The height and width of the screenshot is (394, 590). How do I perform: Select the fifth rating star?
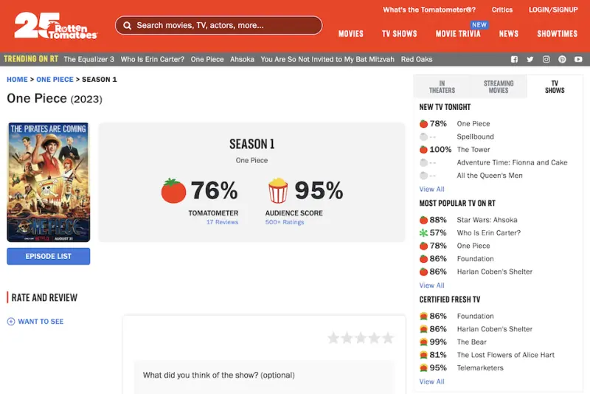tap(388, 338)
